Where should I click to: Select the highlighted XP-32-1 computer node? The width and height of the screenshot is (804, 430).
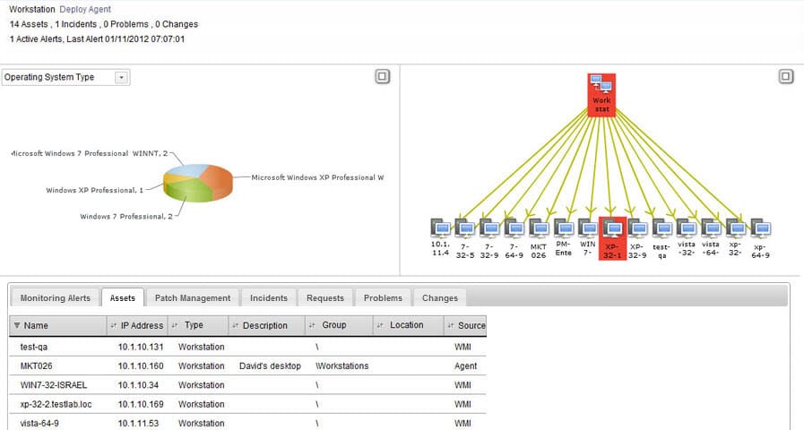click(612, 228)
